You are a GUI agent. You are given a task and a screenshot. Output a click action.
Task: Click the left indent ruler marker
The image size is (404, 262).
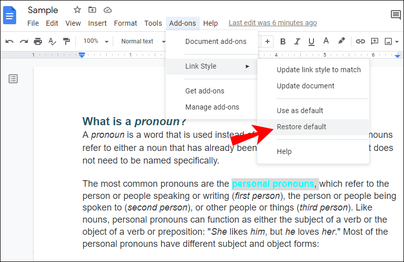point(82,55)
